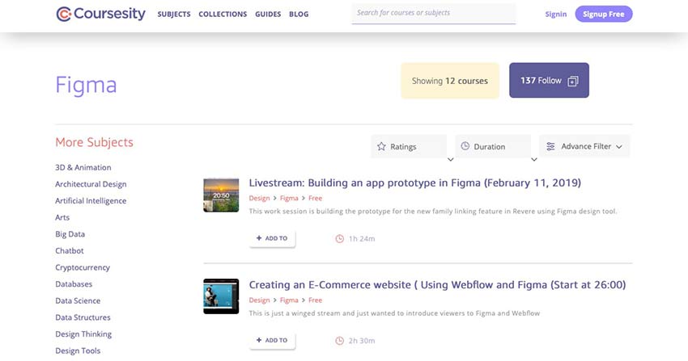The height and width of the screenshot is (361, 688).
Task: Click the Figma page heading
Action: (x=86, y=86)
